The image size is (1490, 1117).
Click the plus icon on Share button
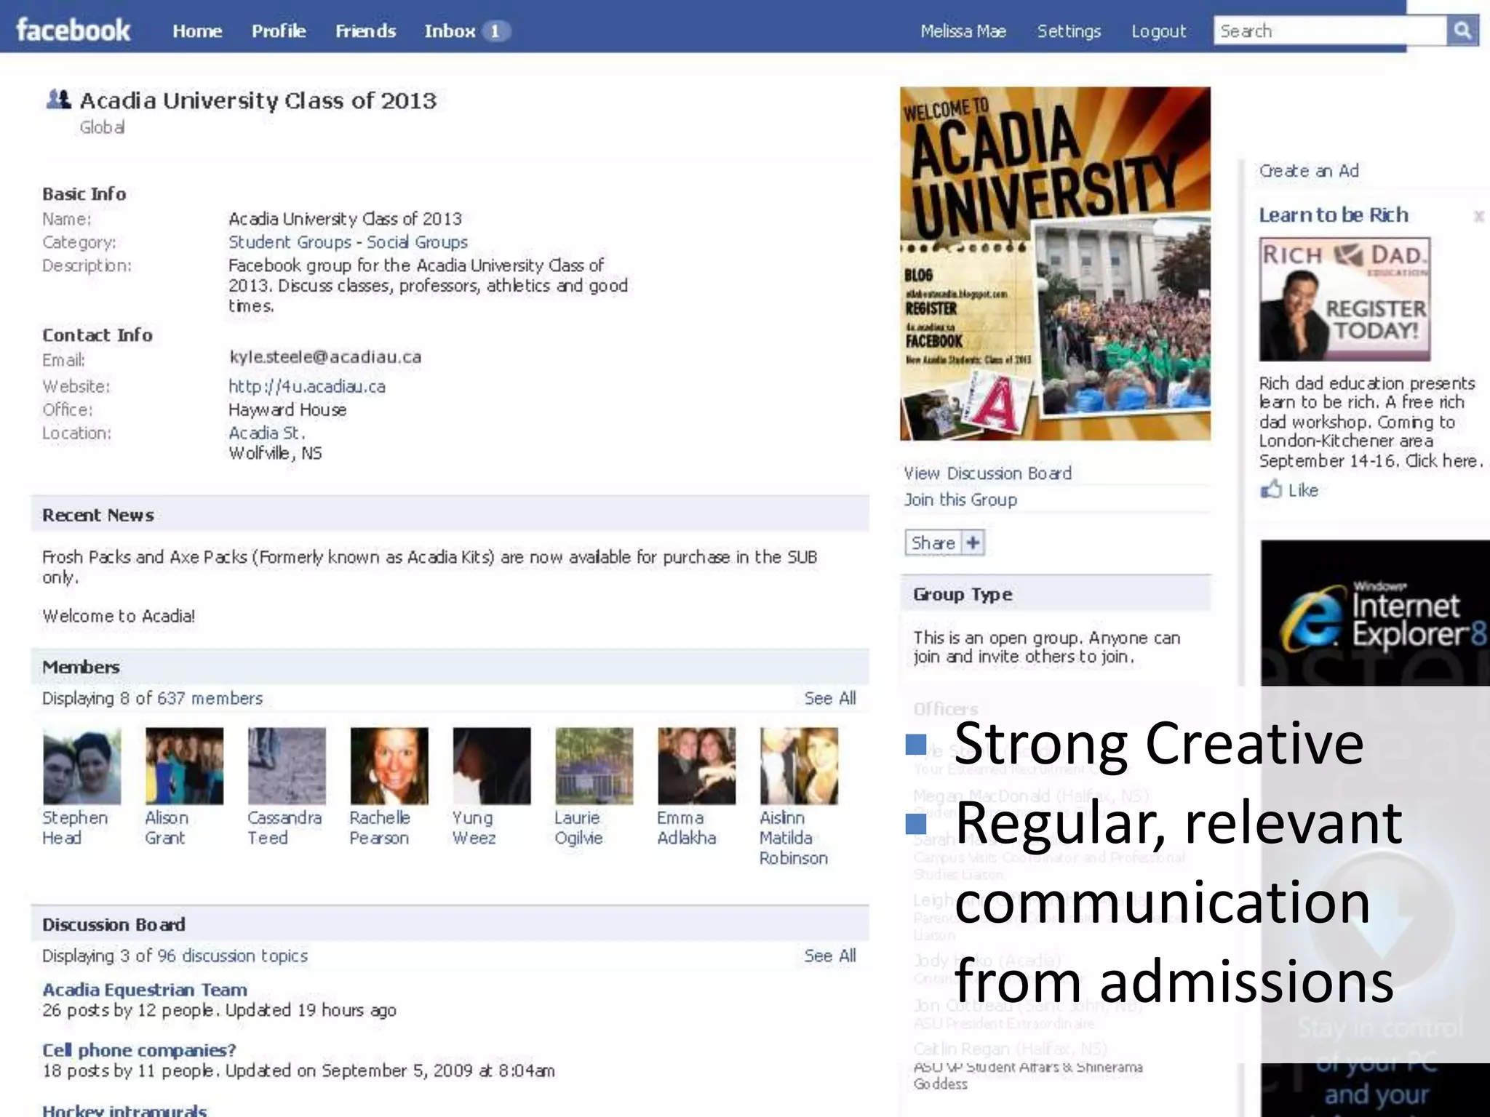[x=973, y=543]
